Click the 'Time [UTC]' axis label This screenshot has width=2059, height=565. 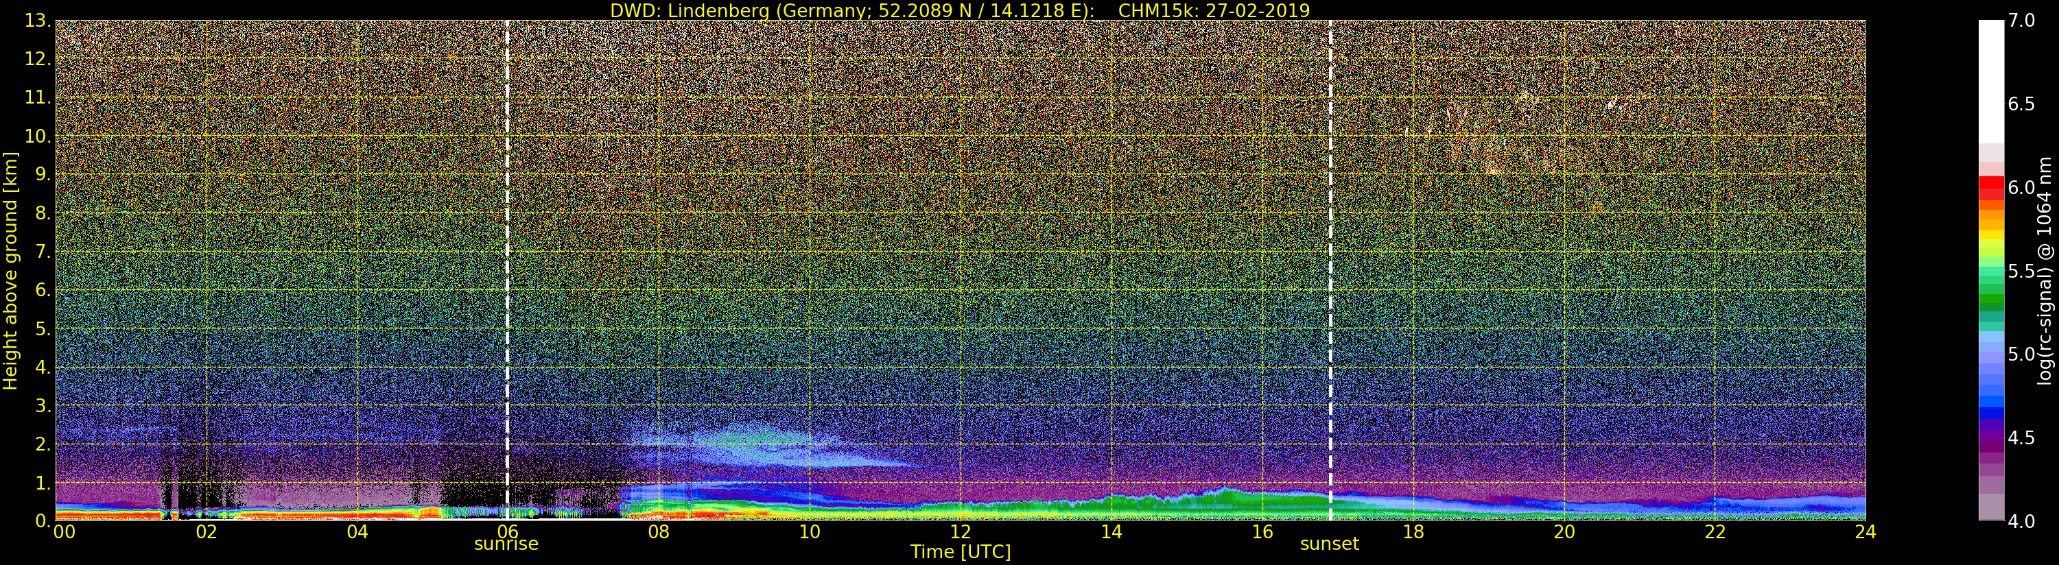click(x=961, y=552)
